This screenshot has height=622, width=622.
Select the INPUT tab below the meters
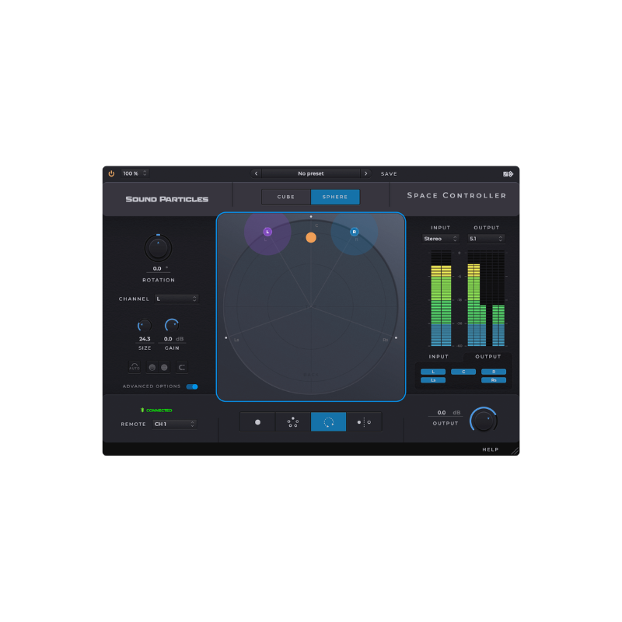coord(439,357)
